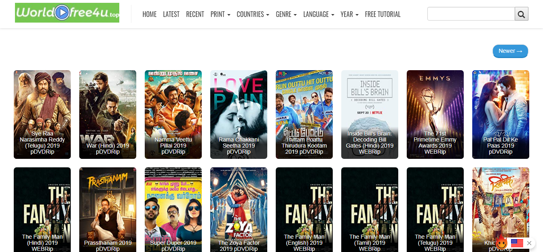This screenshot has height=252, width=543.
Task: Close the flag widget with the X icon
Action: coord(529,243)
